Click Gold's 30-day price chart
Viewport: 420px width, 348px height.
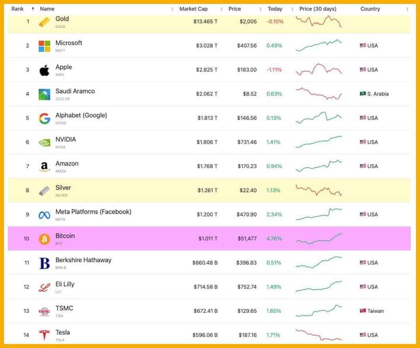click(318, 22)
